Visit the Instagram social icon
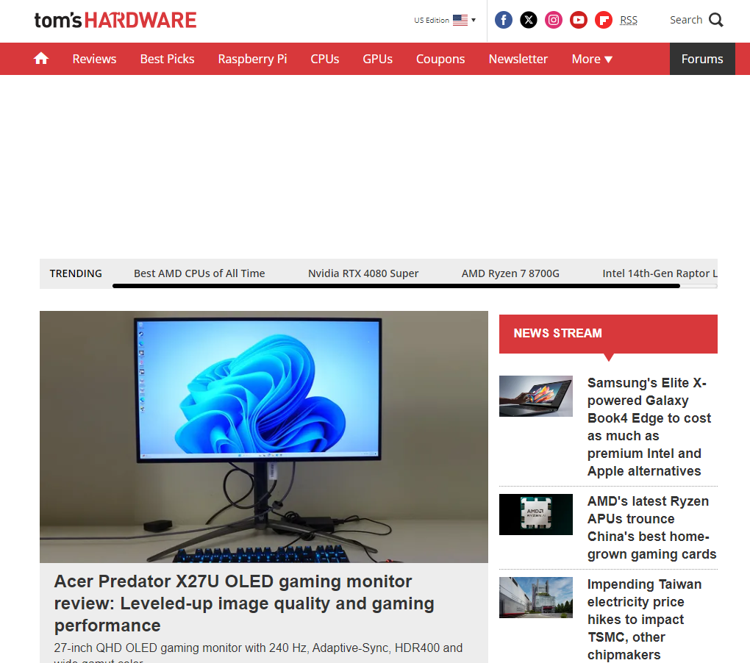The height and width of the screenshot is (663, 750). pyautogui.click(x=554, y=20)
